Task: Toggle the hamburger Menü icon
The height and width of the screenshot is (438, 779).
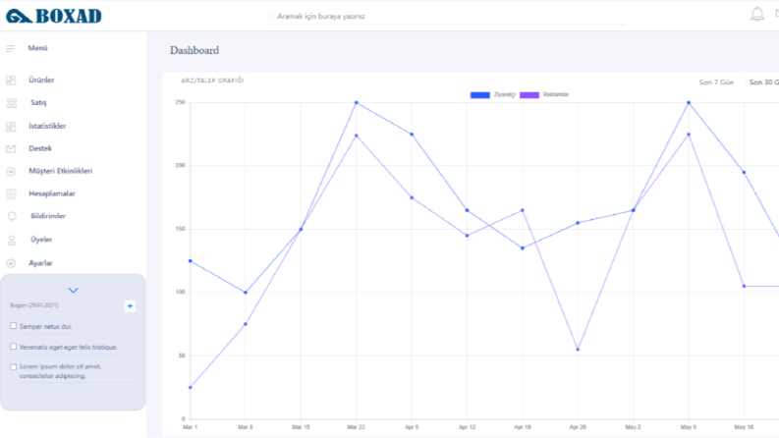Action: (11, 48)
